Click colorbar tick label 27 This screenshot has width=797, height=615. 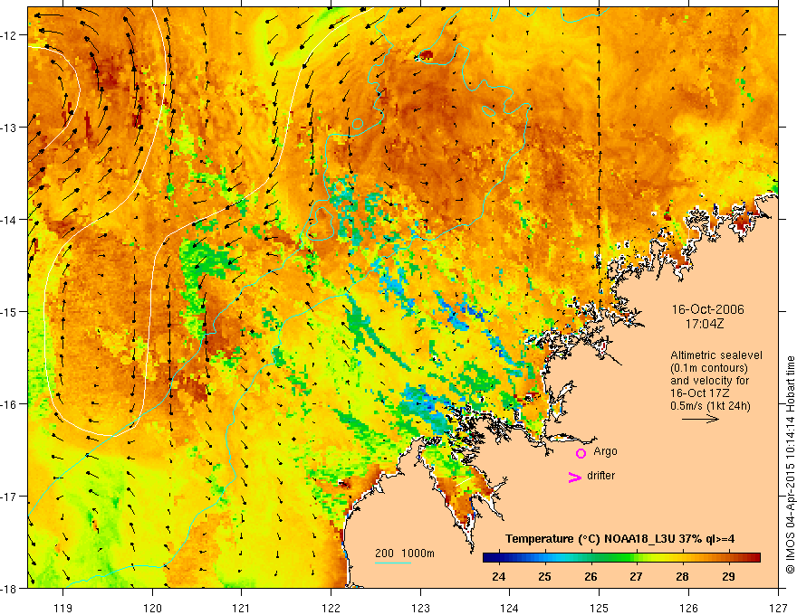tap(636, 576)
